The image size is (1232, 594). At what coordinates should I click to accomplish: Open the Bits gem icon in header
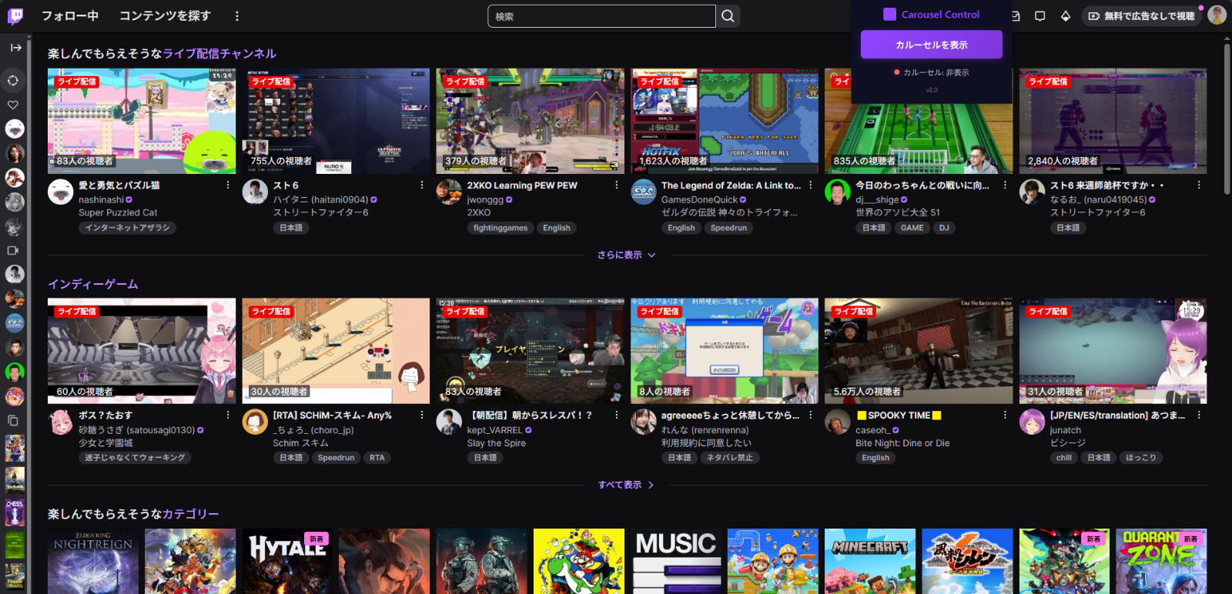tap(1066, 16)
